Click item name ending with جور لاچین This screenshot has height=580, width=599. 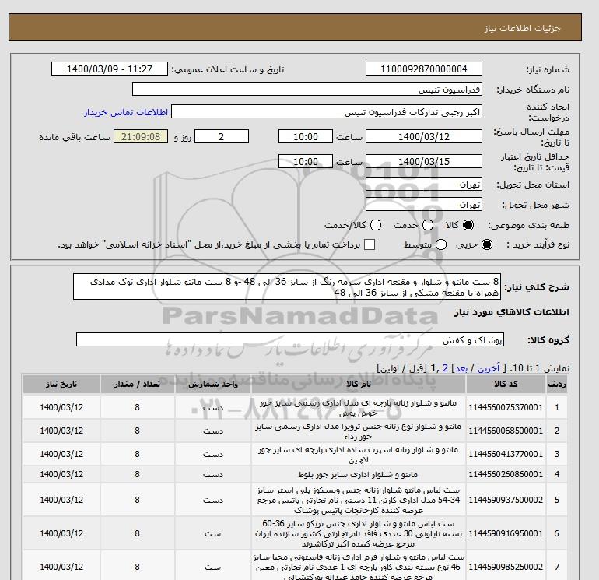pyautogui.click(x=358, y=455)
